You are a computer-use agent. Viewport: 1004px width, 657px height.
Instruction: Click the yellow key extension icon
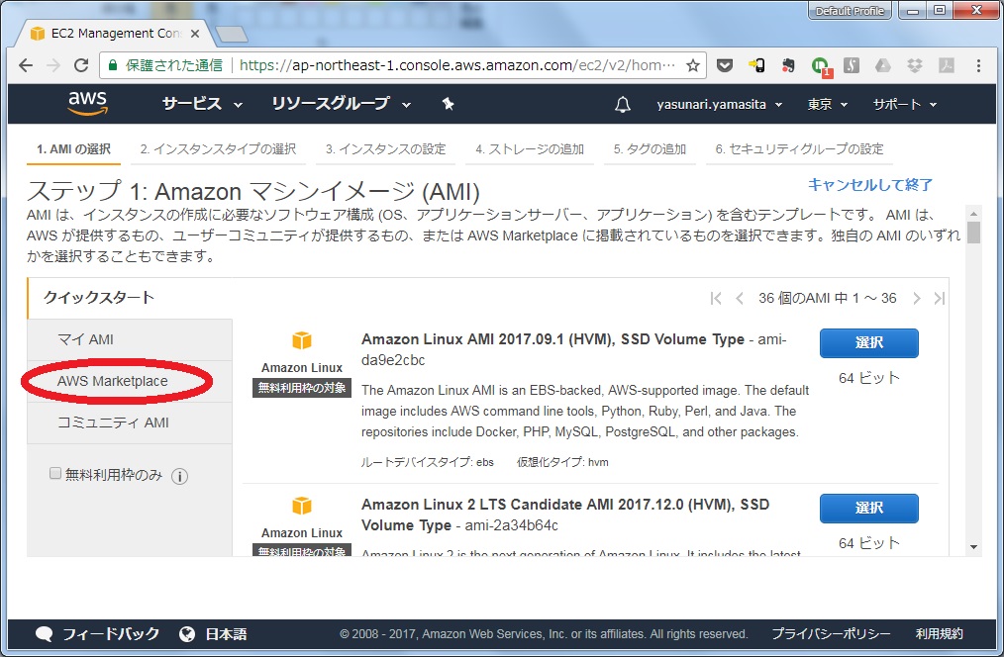[x=756, y=65]
